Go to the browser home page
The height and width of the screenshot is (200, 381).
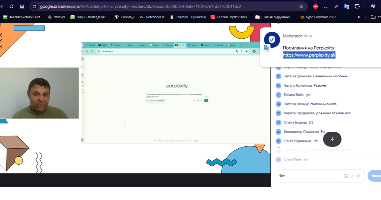[x=22, y=7]
